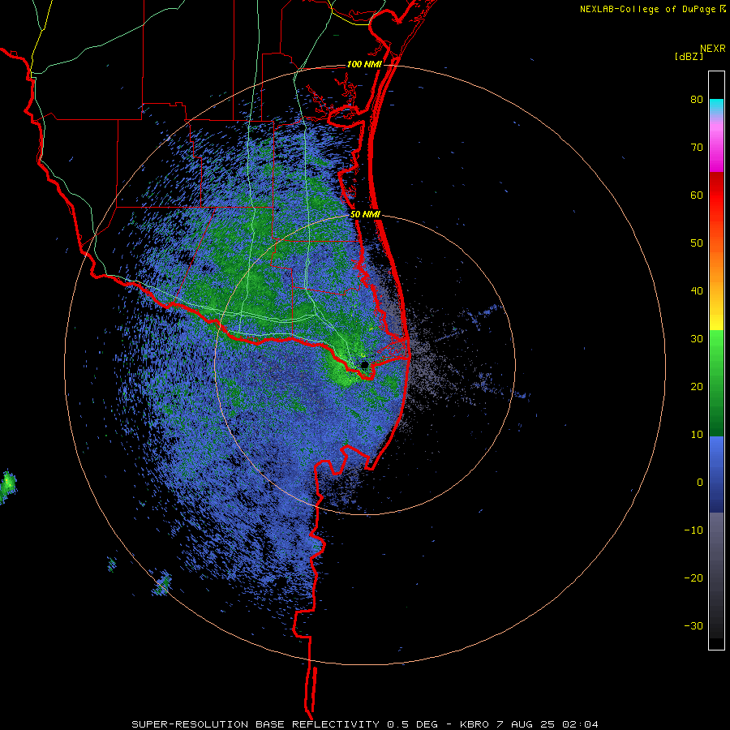Click the 60 value on dBZ scale
The image size is (730, 730).
(x=697, y=195)
